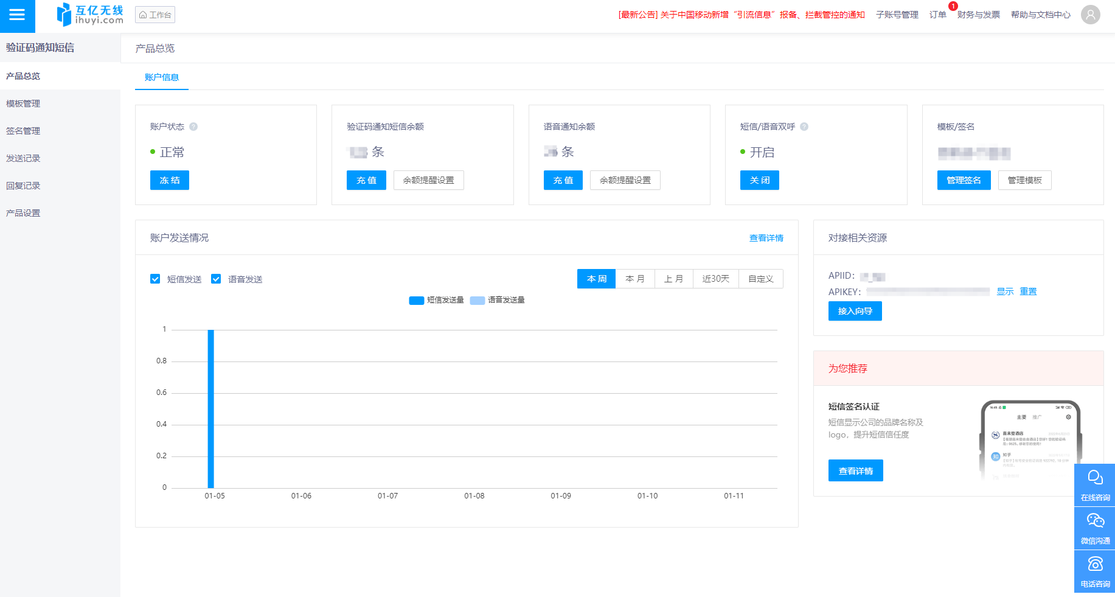Click the 为您推荐 heading
Image resolution: width=1115 pixels, height=597 pixels.
coord(848,368)
